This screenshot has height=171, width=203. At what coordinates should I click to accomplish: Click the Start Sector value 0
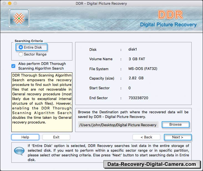(x=130, y=88)
